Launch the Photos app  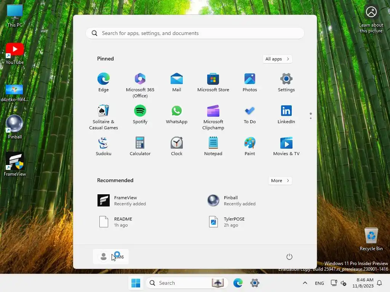tap(250, 83)
